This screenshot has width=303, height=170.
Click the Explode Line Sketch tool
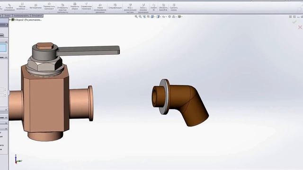tap(143, 8)
